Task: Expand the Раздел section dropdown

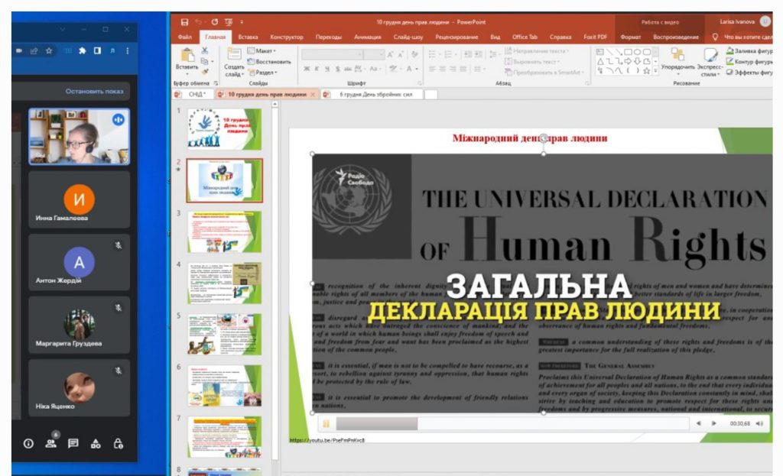Action: pos(265,73)
